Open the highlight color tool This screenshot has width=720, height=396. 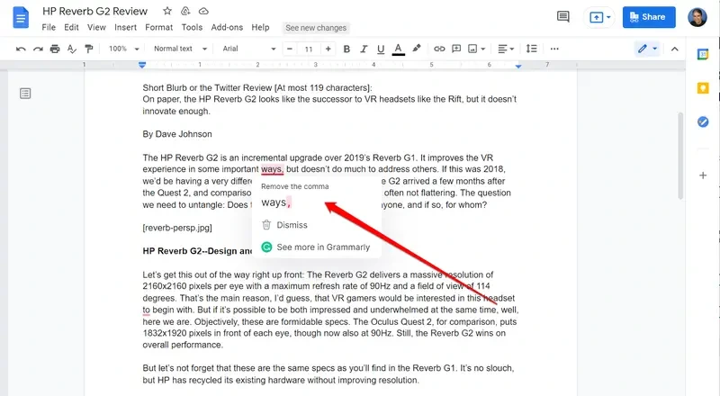click(417, 49)
